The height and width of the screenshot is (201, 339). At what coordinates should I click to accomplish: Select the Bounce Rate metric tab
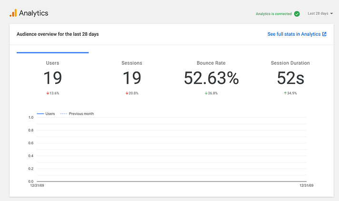click(x=211, y=75)
